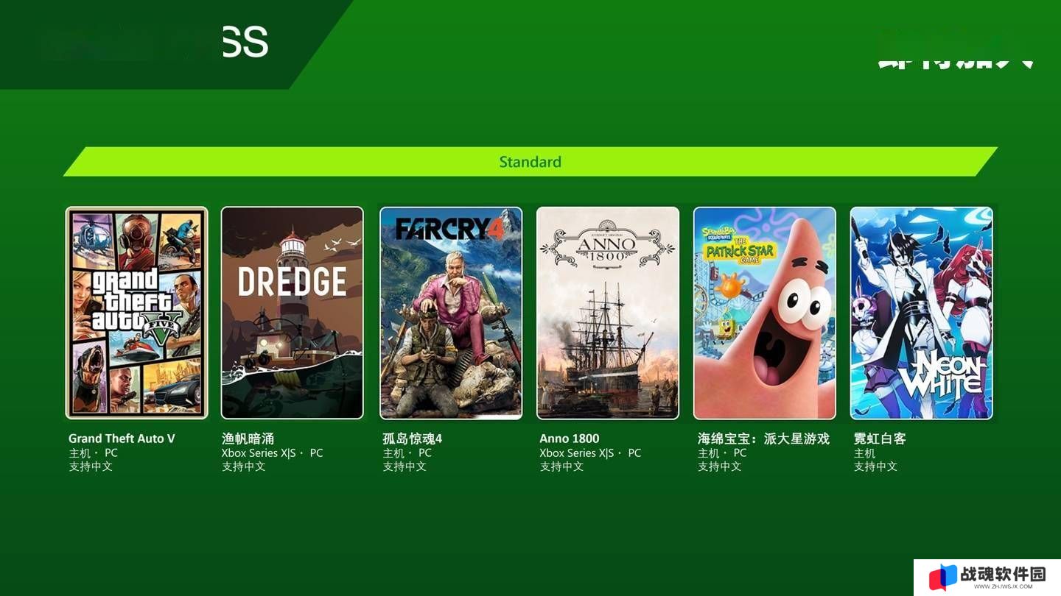Open the Patrick Star Game cover
Viewport: 1061px width, 596px height.
point(765,313)
